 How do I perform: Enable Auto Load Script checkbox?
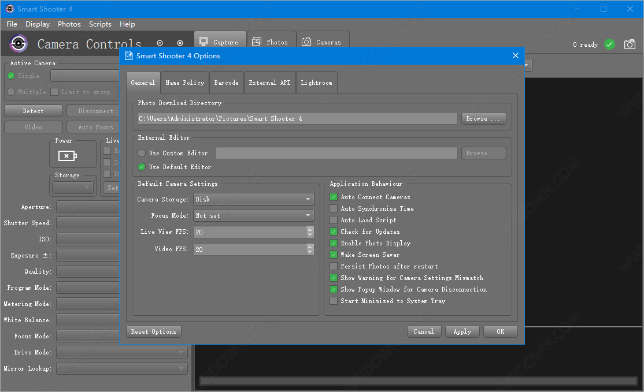click(334, 220)
